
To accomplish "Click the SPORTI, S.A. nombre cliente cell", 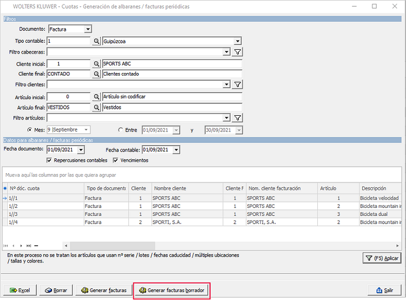I will point(187,222).
